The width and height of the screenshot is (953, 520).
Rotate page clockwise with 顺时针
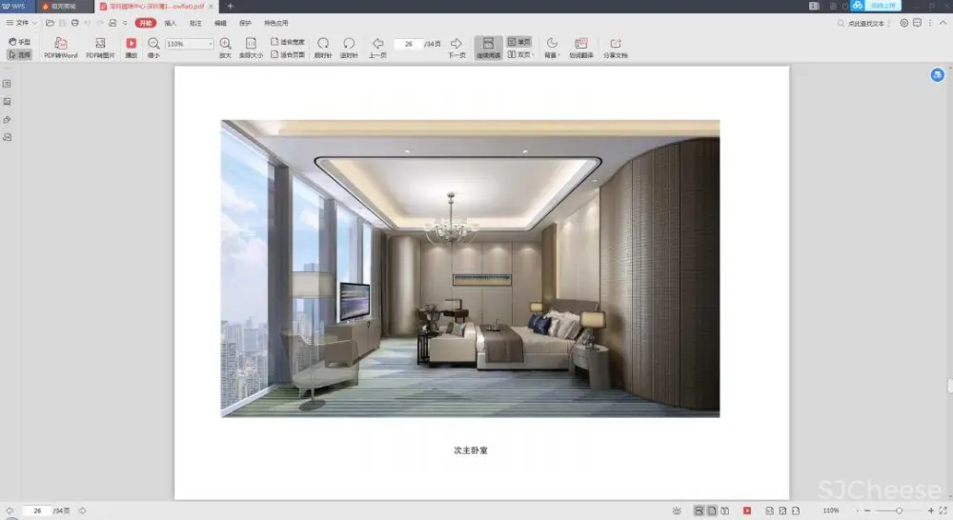(323, 44)
